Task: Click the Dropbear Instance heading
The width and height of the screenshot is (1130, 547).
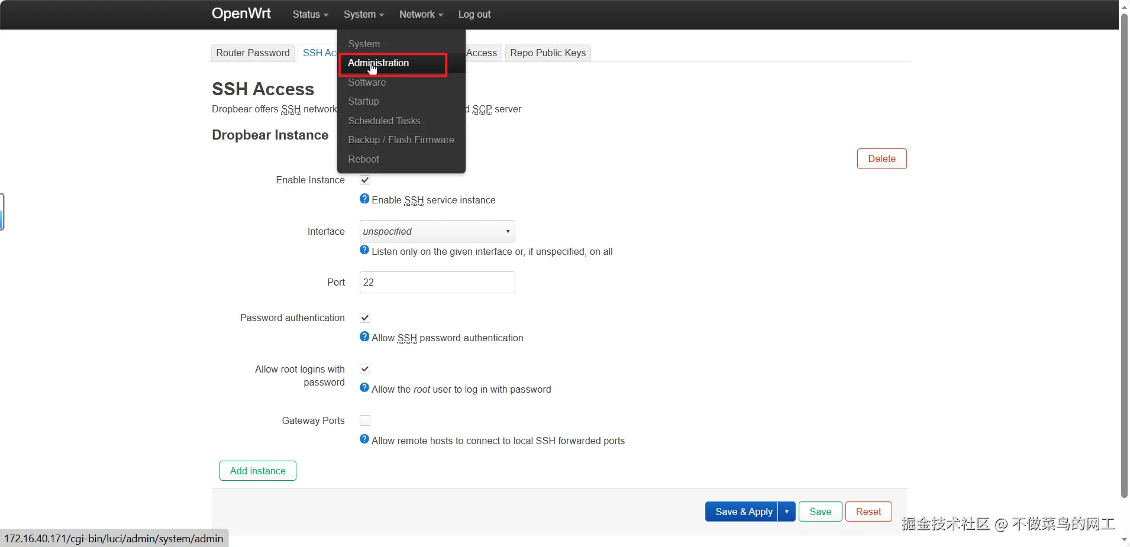Action: [x=270, y=135]
